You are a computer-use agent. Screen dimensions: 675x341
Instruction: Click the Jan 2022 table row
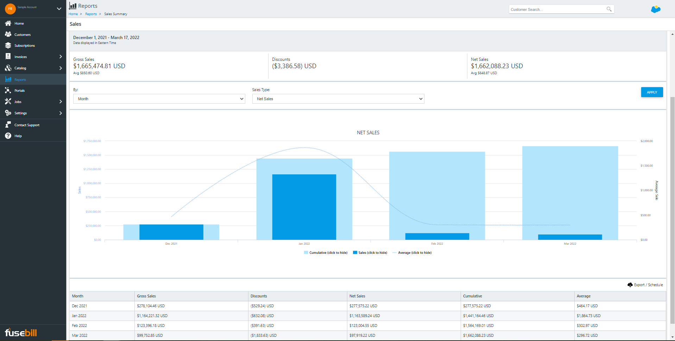(x=368, y=316)
